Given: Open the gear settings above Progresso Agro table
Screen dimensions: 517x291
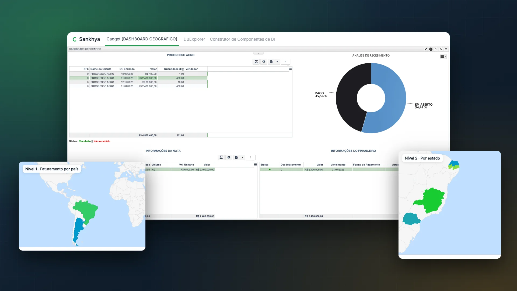Looking at the screenshot, I should pyautogui.click(x=264, y=62).
